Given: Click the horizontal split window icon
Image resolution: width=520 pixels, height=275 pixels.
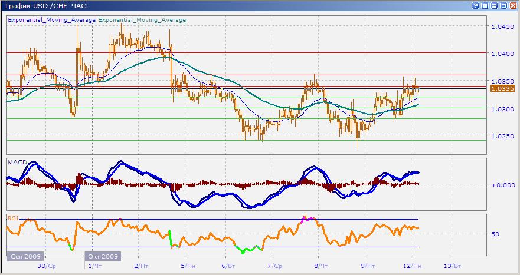Looking at the screenshot, I should click(495, 5).
